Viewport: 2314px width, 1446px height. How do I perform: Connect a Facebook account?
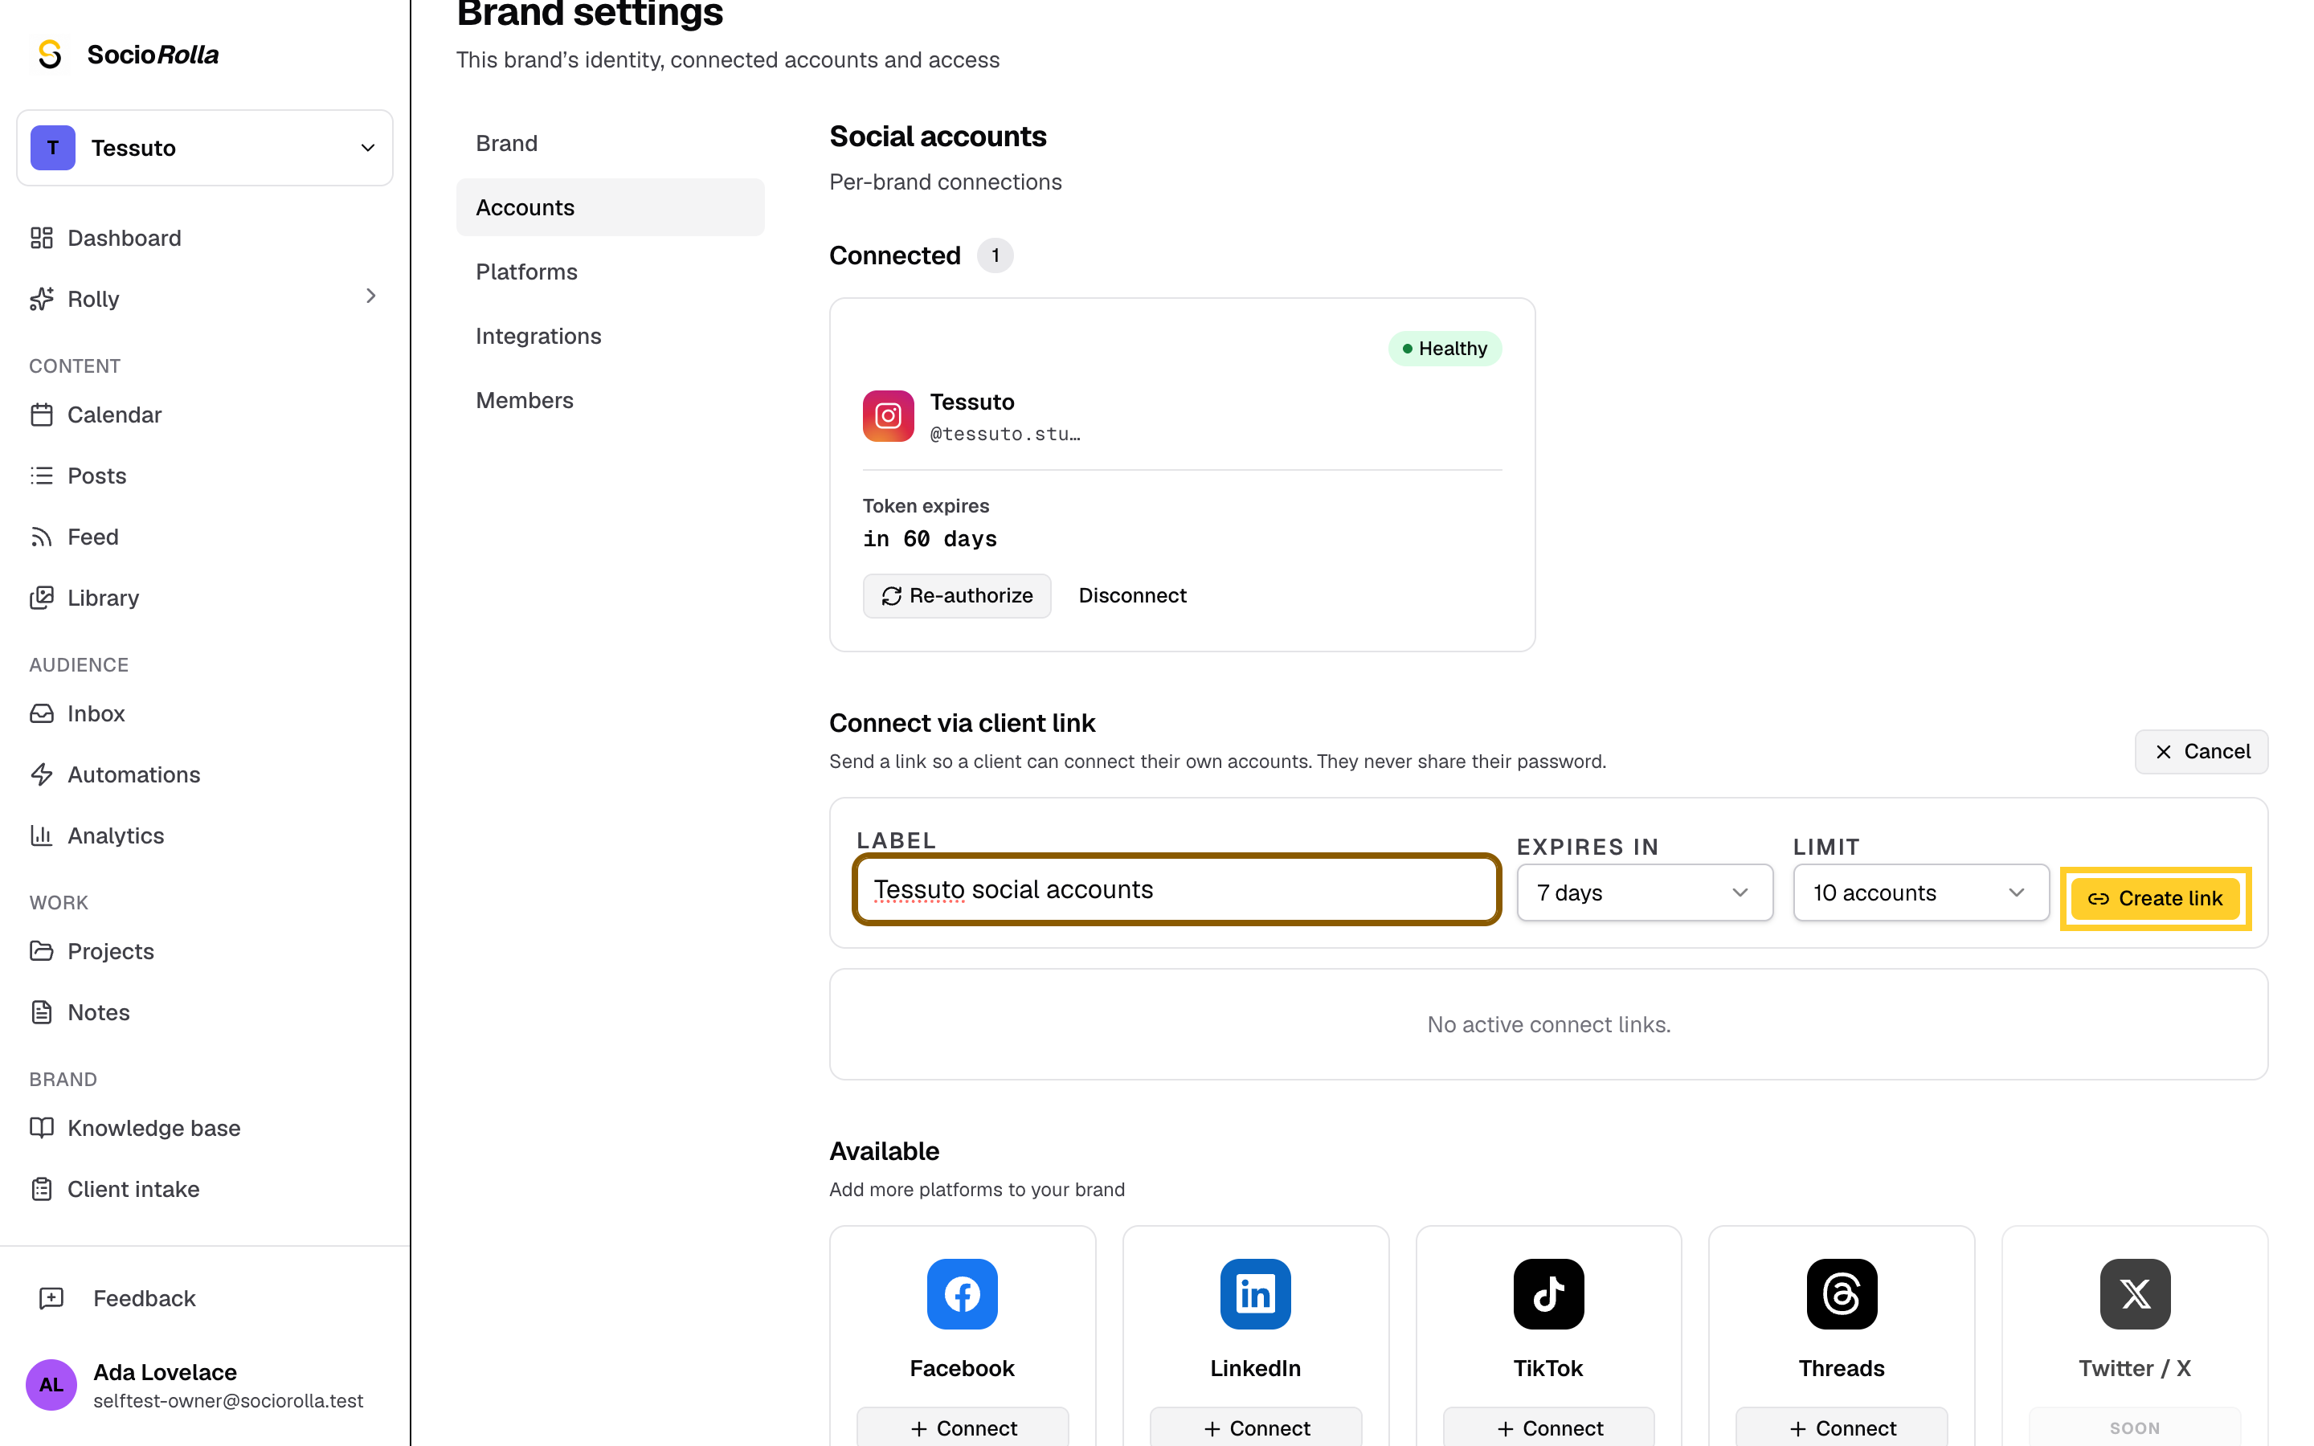click(962, 1427)
